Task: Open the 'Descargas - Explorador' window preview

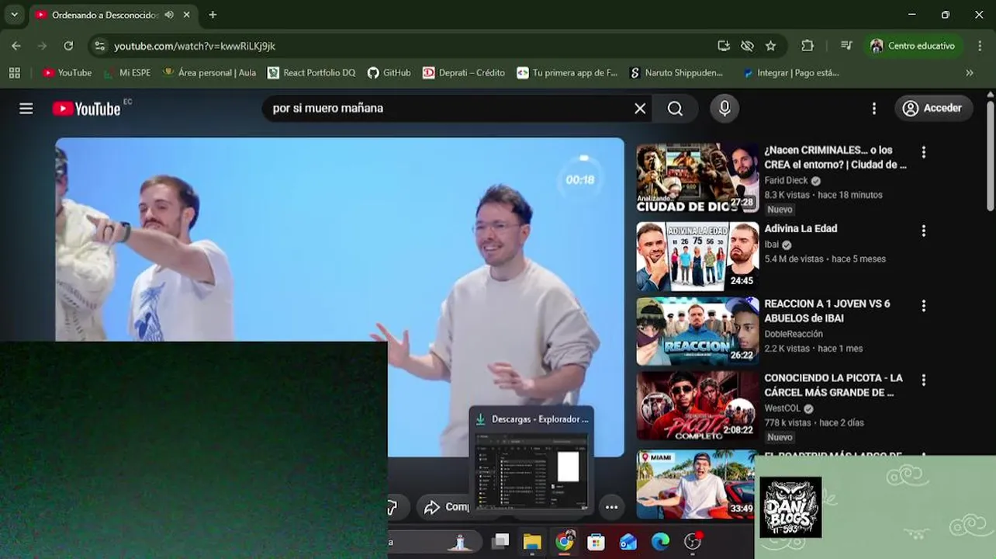Action: [532, 459]
